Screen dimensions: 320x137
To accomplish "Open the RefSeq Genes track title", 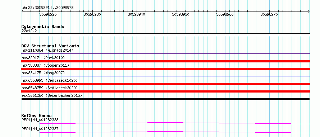I will (37, 115).
